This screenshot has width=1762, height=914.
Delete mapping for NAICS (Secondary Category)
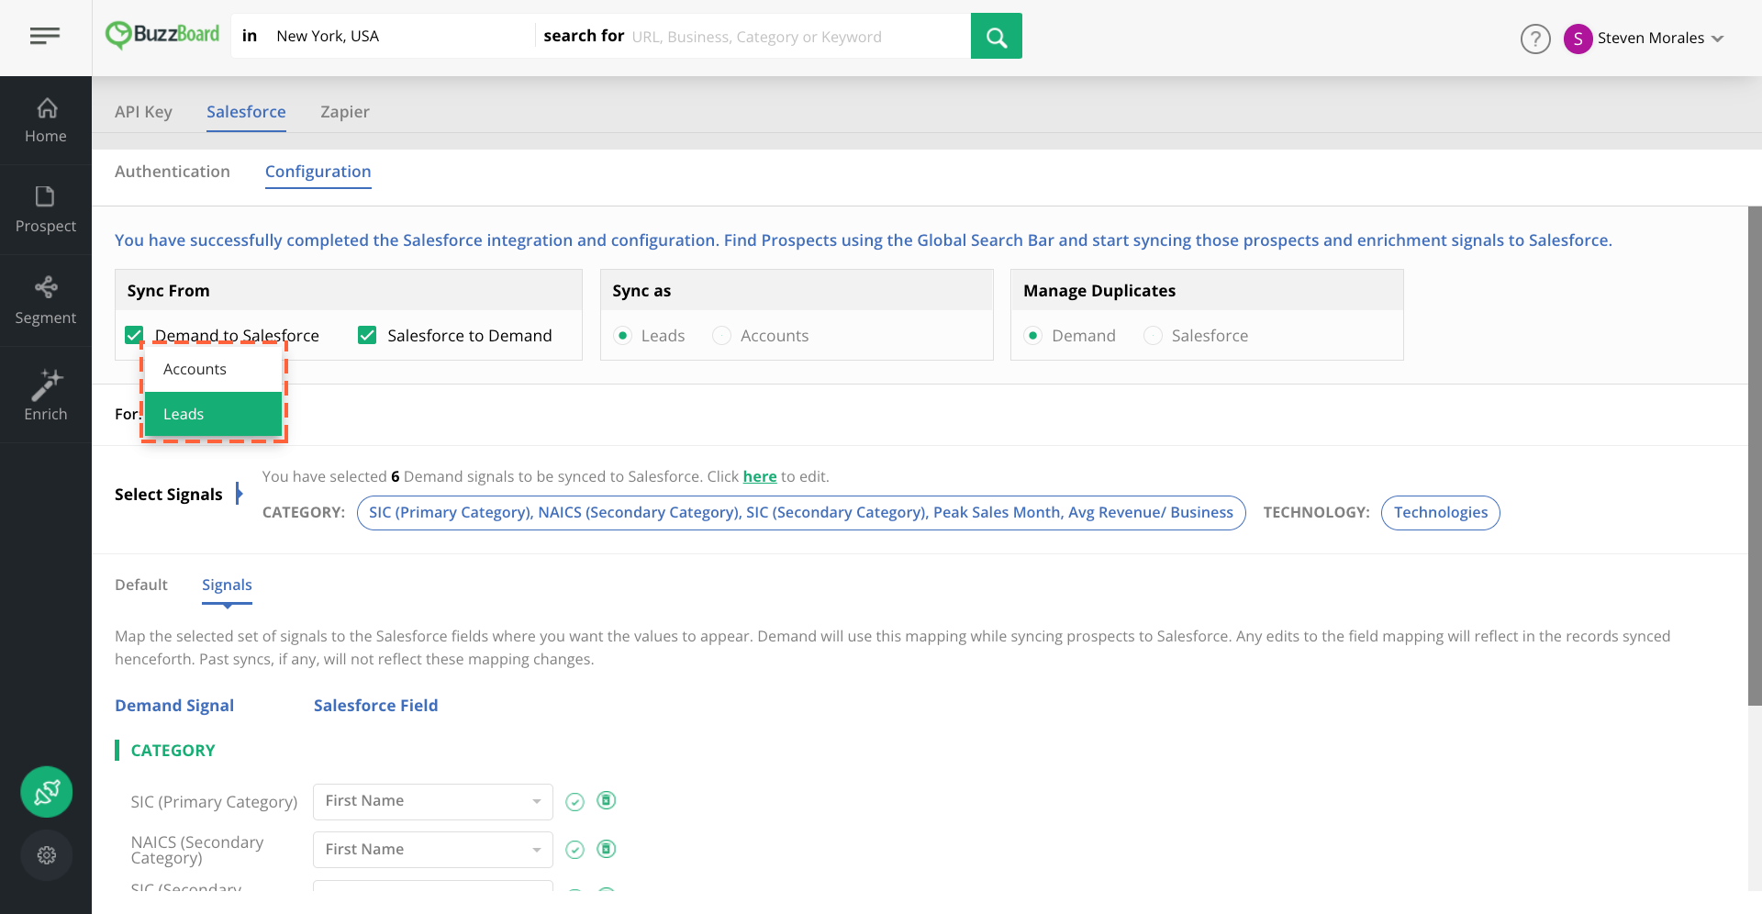click(x=606, y=849)
